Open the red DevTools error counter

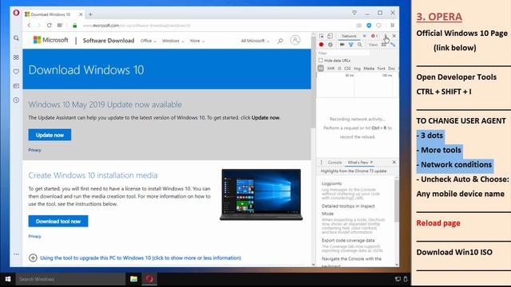374,36
